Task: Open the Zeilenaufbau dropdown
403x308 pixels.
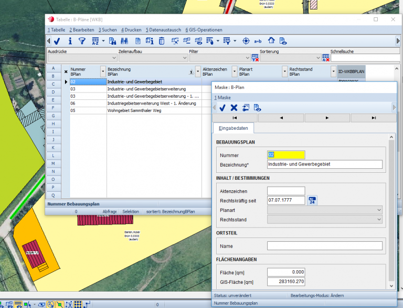Action: tap(153, 58)
